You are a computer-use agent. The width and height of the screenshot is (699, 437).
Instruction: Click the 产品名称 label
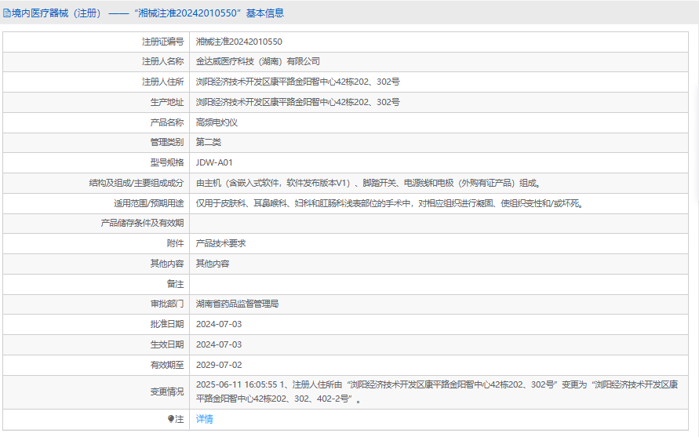(x=167, y=122)
